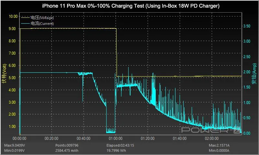Click the 6.00 voltage axis label

[x=12, y=66]
